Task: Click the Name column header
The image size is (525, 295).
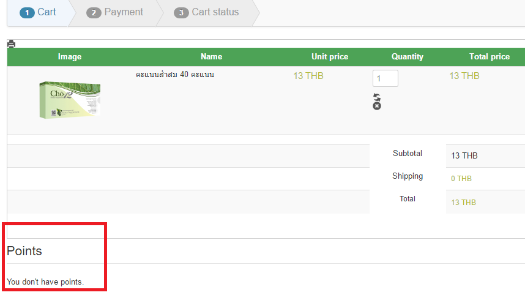Action: click(x=211, y=56)
